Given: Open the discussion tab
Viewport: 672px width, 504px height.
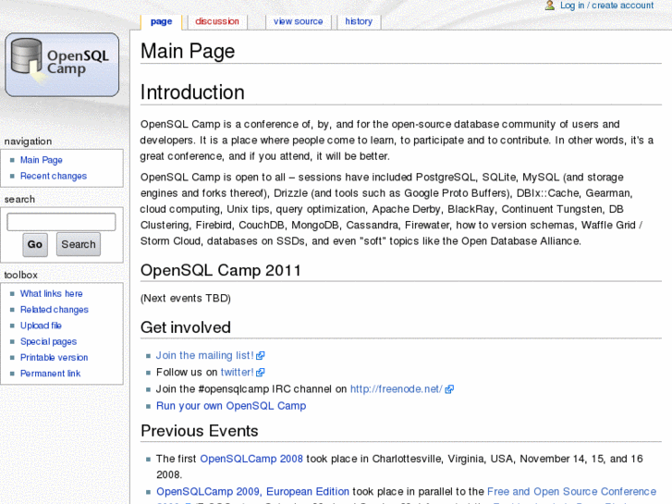Looking at the screenshot, I should (x=217, y=21).
